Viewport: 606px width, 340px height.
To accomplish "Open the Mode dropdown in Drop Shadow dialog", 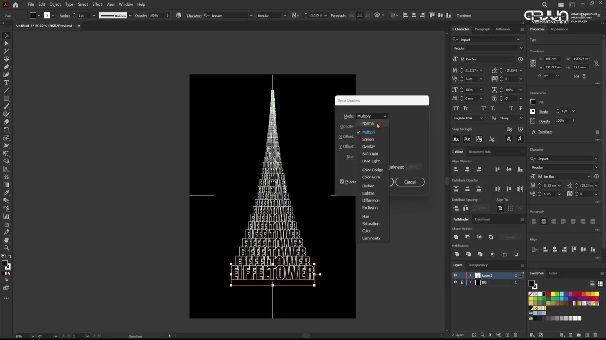I will click(x=372, y=116).
